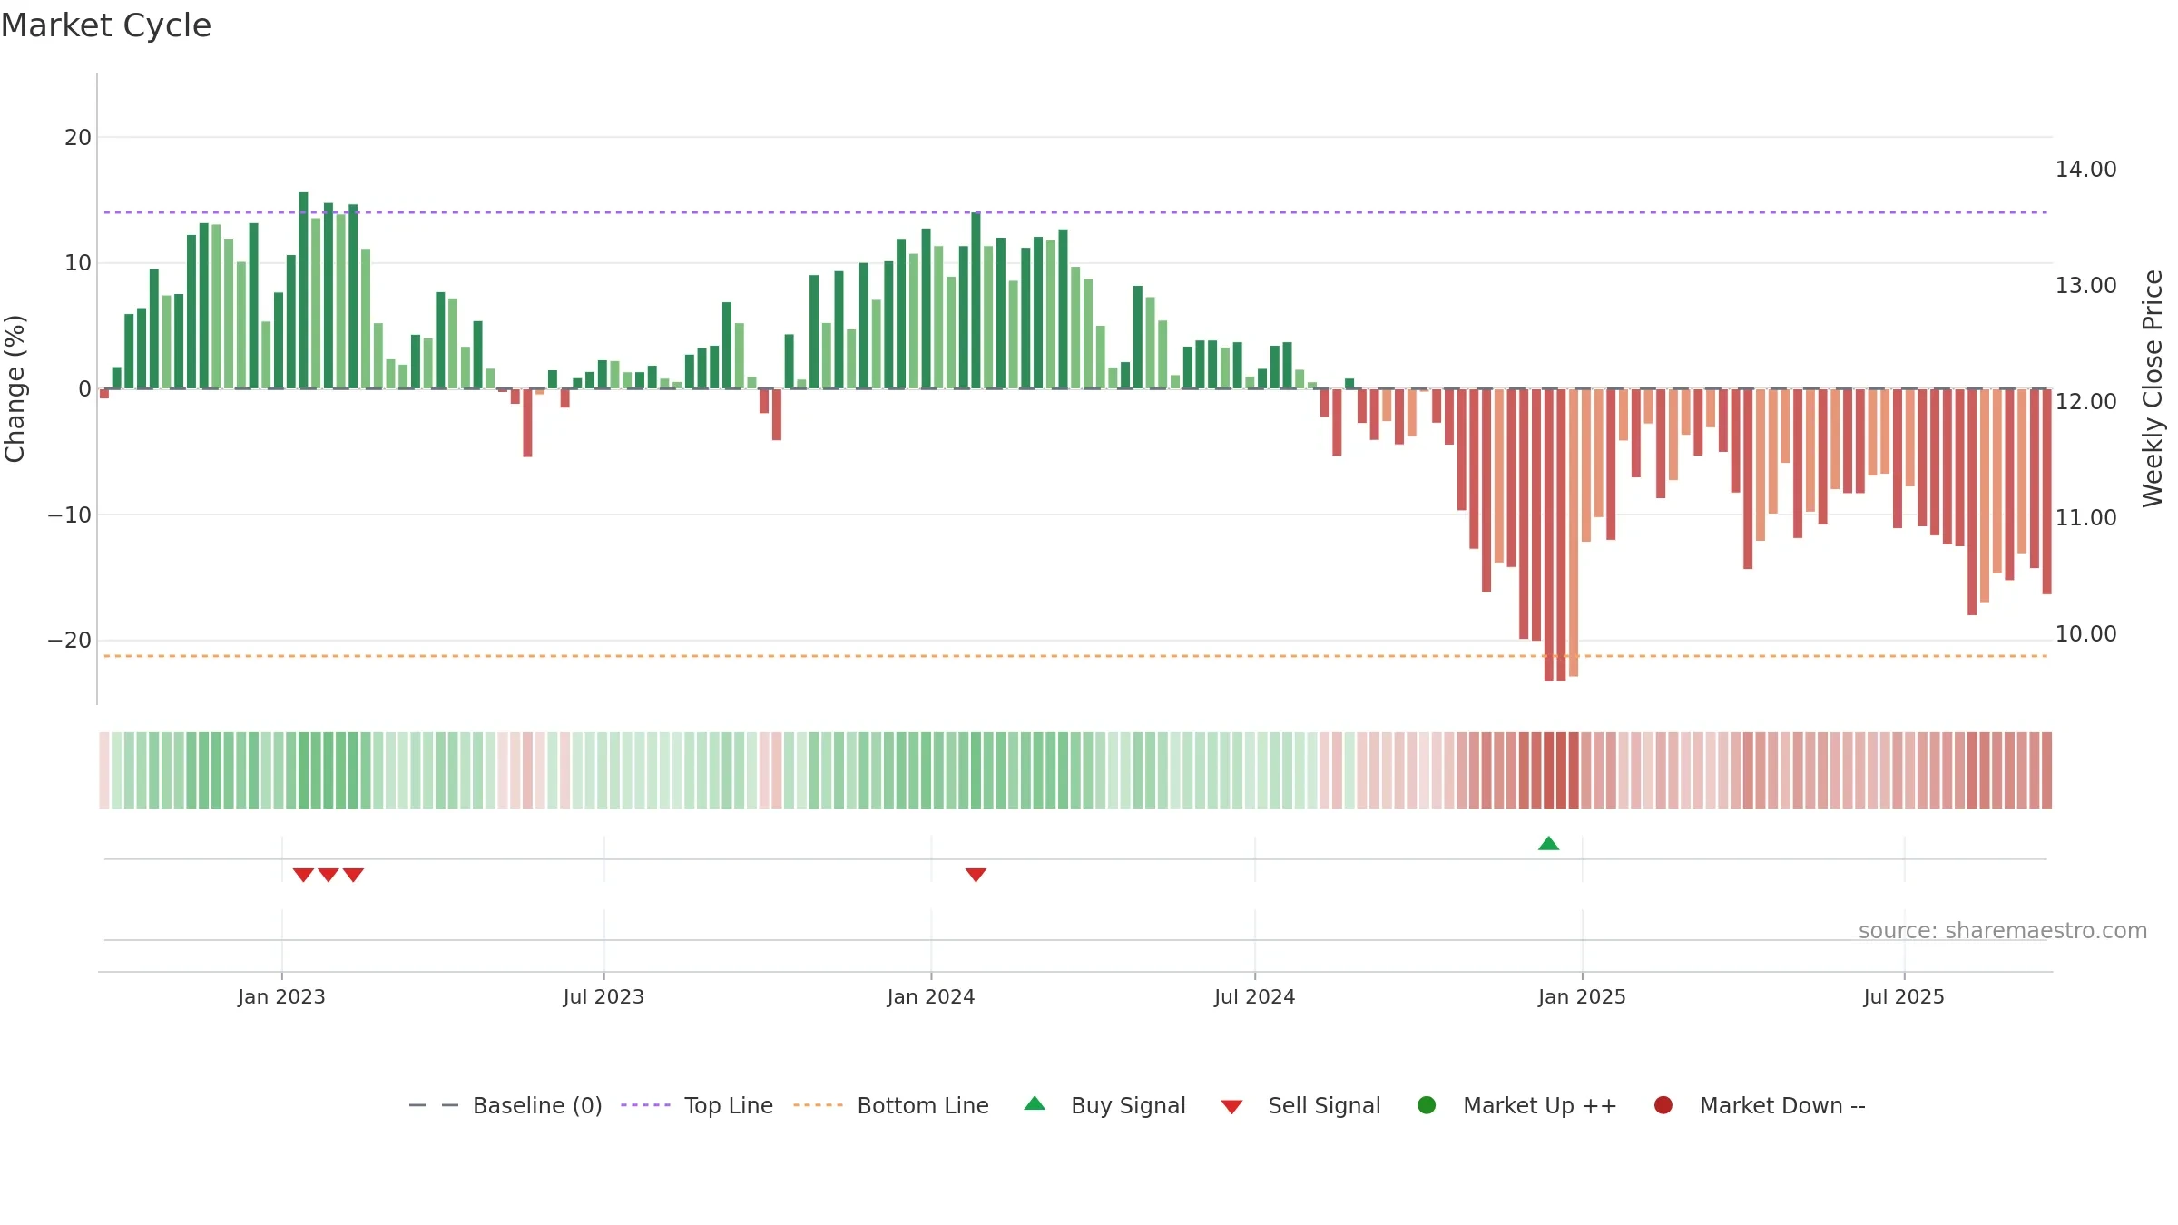Viewport: 2178px width, 1225px height.
Task: Click the 13.00 price axis value
Action: coord(2085,286)
